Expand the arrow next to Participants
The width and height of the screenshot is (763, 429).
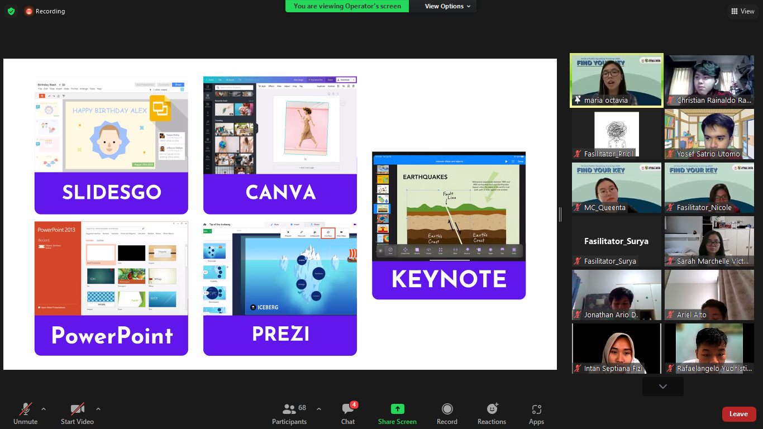pyautogui.click(x=319, y=408)
